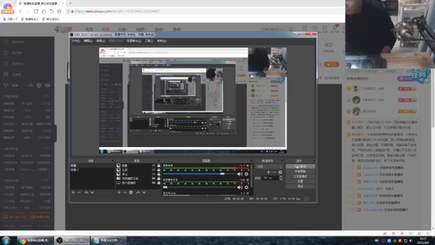Click the 开始录制 start recording button
The height and width of the screenshot is (245, 435).
coord(300,171)
